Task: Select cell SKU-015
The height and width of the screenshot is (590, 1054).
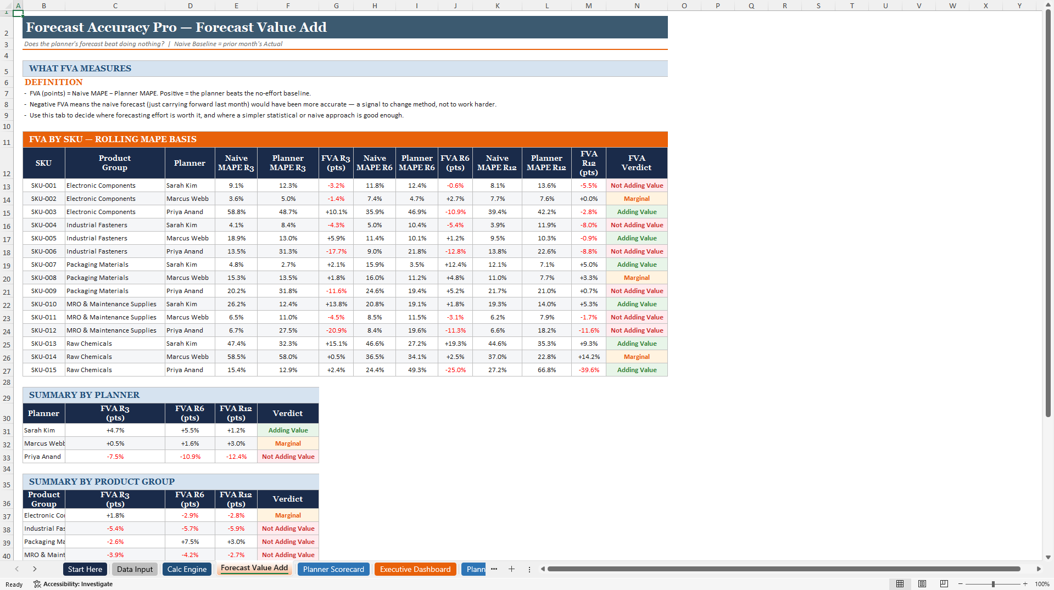Action: (44, 370)
